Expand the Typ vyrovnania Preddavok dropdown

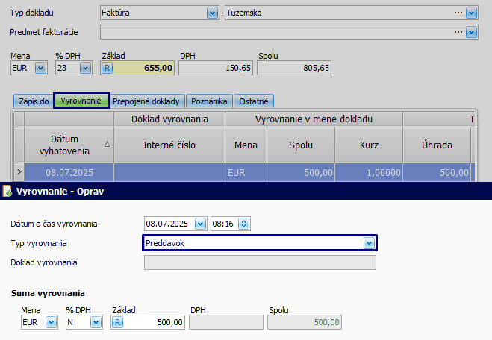367,243
